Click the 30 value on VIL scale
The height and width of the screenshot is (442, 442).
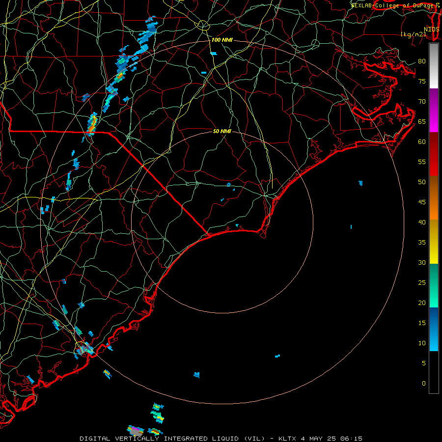(422, 262)
